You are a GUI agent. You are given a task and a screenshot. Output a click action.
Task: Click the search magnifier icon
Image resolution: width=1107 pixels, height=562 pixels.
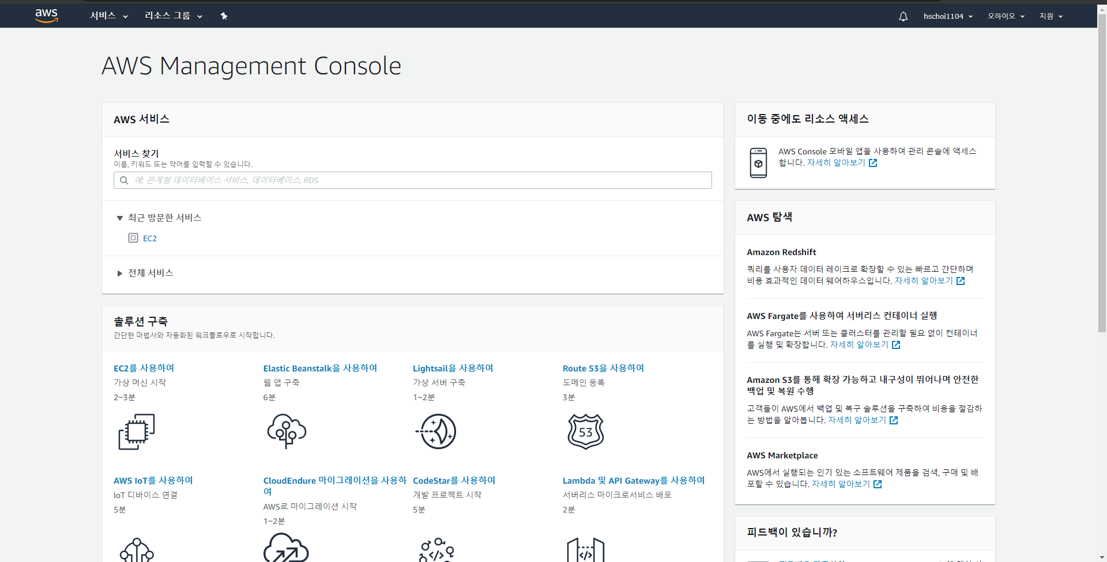[124, 180]
